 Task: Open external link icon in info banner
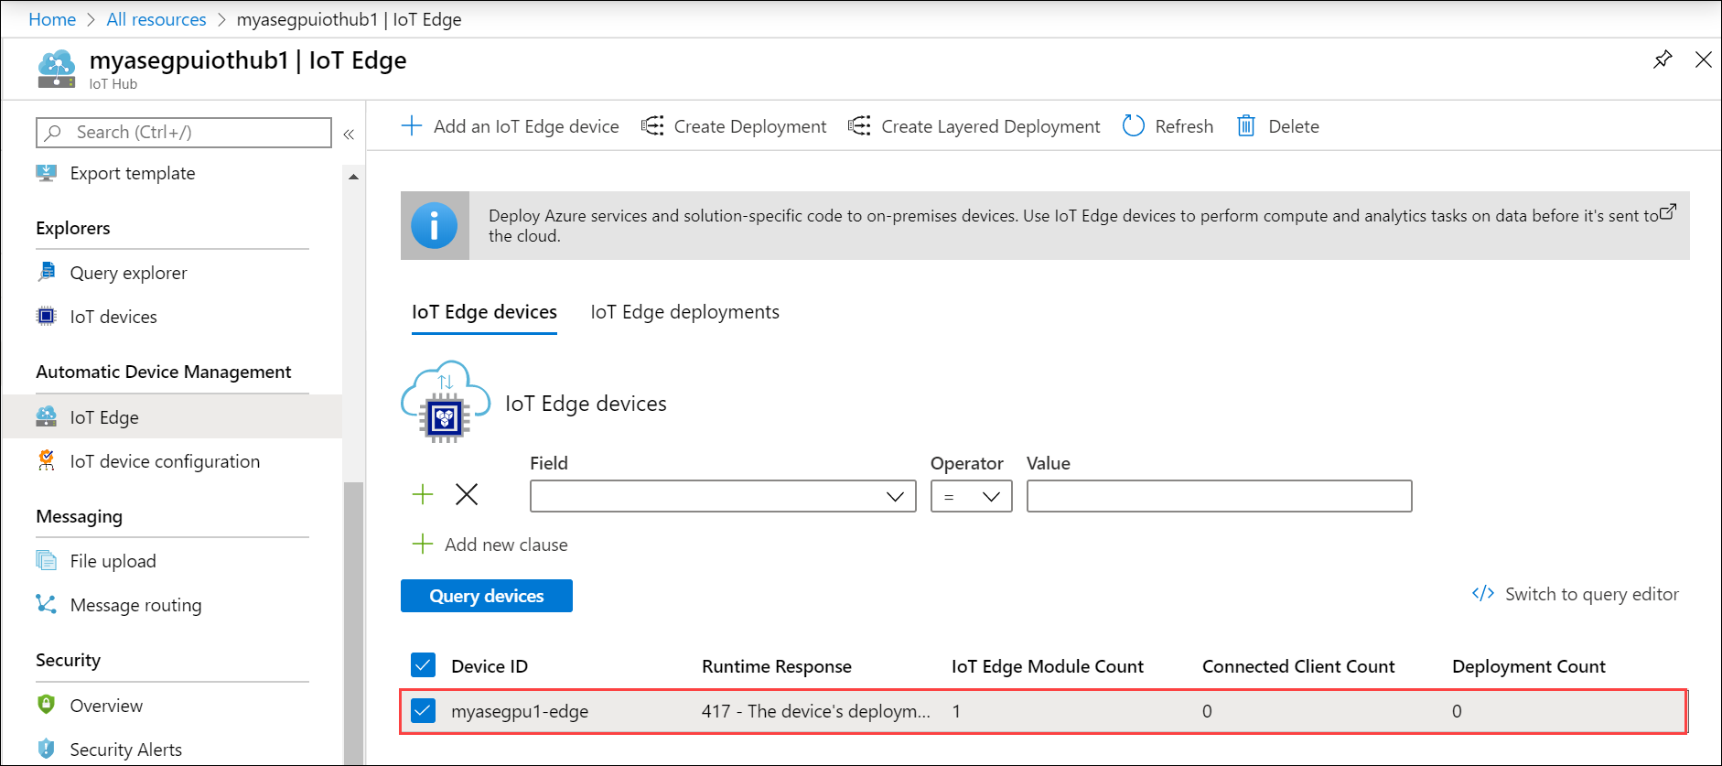pyautogui.click(x=1668, y=211)
